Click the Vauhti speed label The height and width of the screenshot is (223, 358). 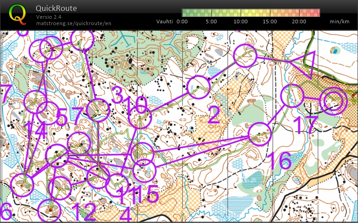click(x=164, y=21)
